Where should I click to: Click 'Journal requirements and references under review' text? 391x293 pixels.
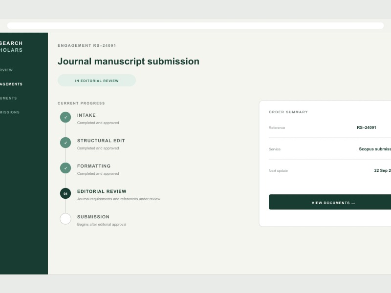pyautogui.click(x=119, y=199)
